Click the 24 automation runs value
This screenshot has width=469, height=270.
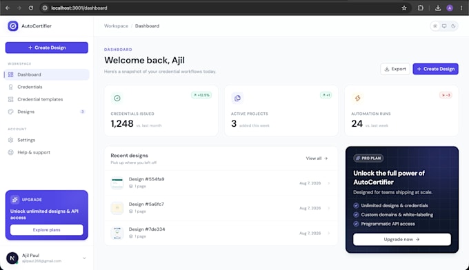pos(357,123)
